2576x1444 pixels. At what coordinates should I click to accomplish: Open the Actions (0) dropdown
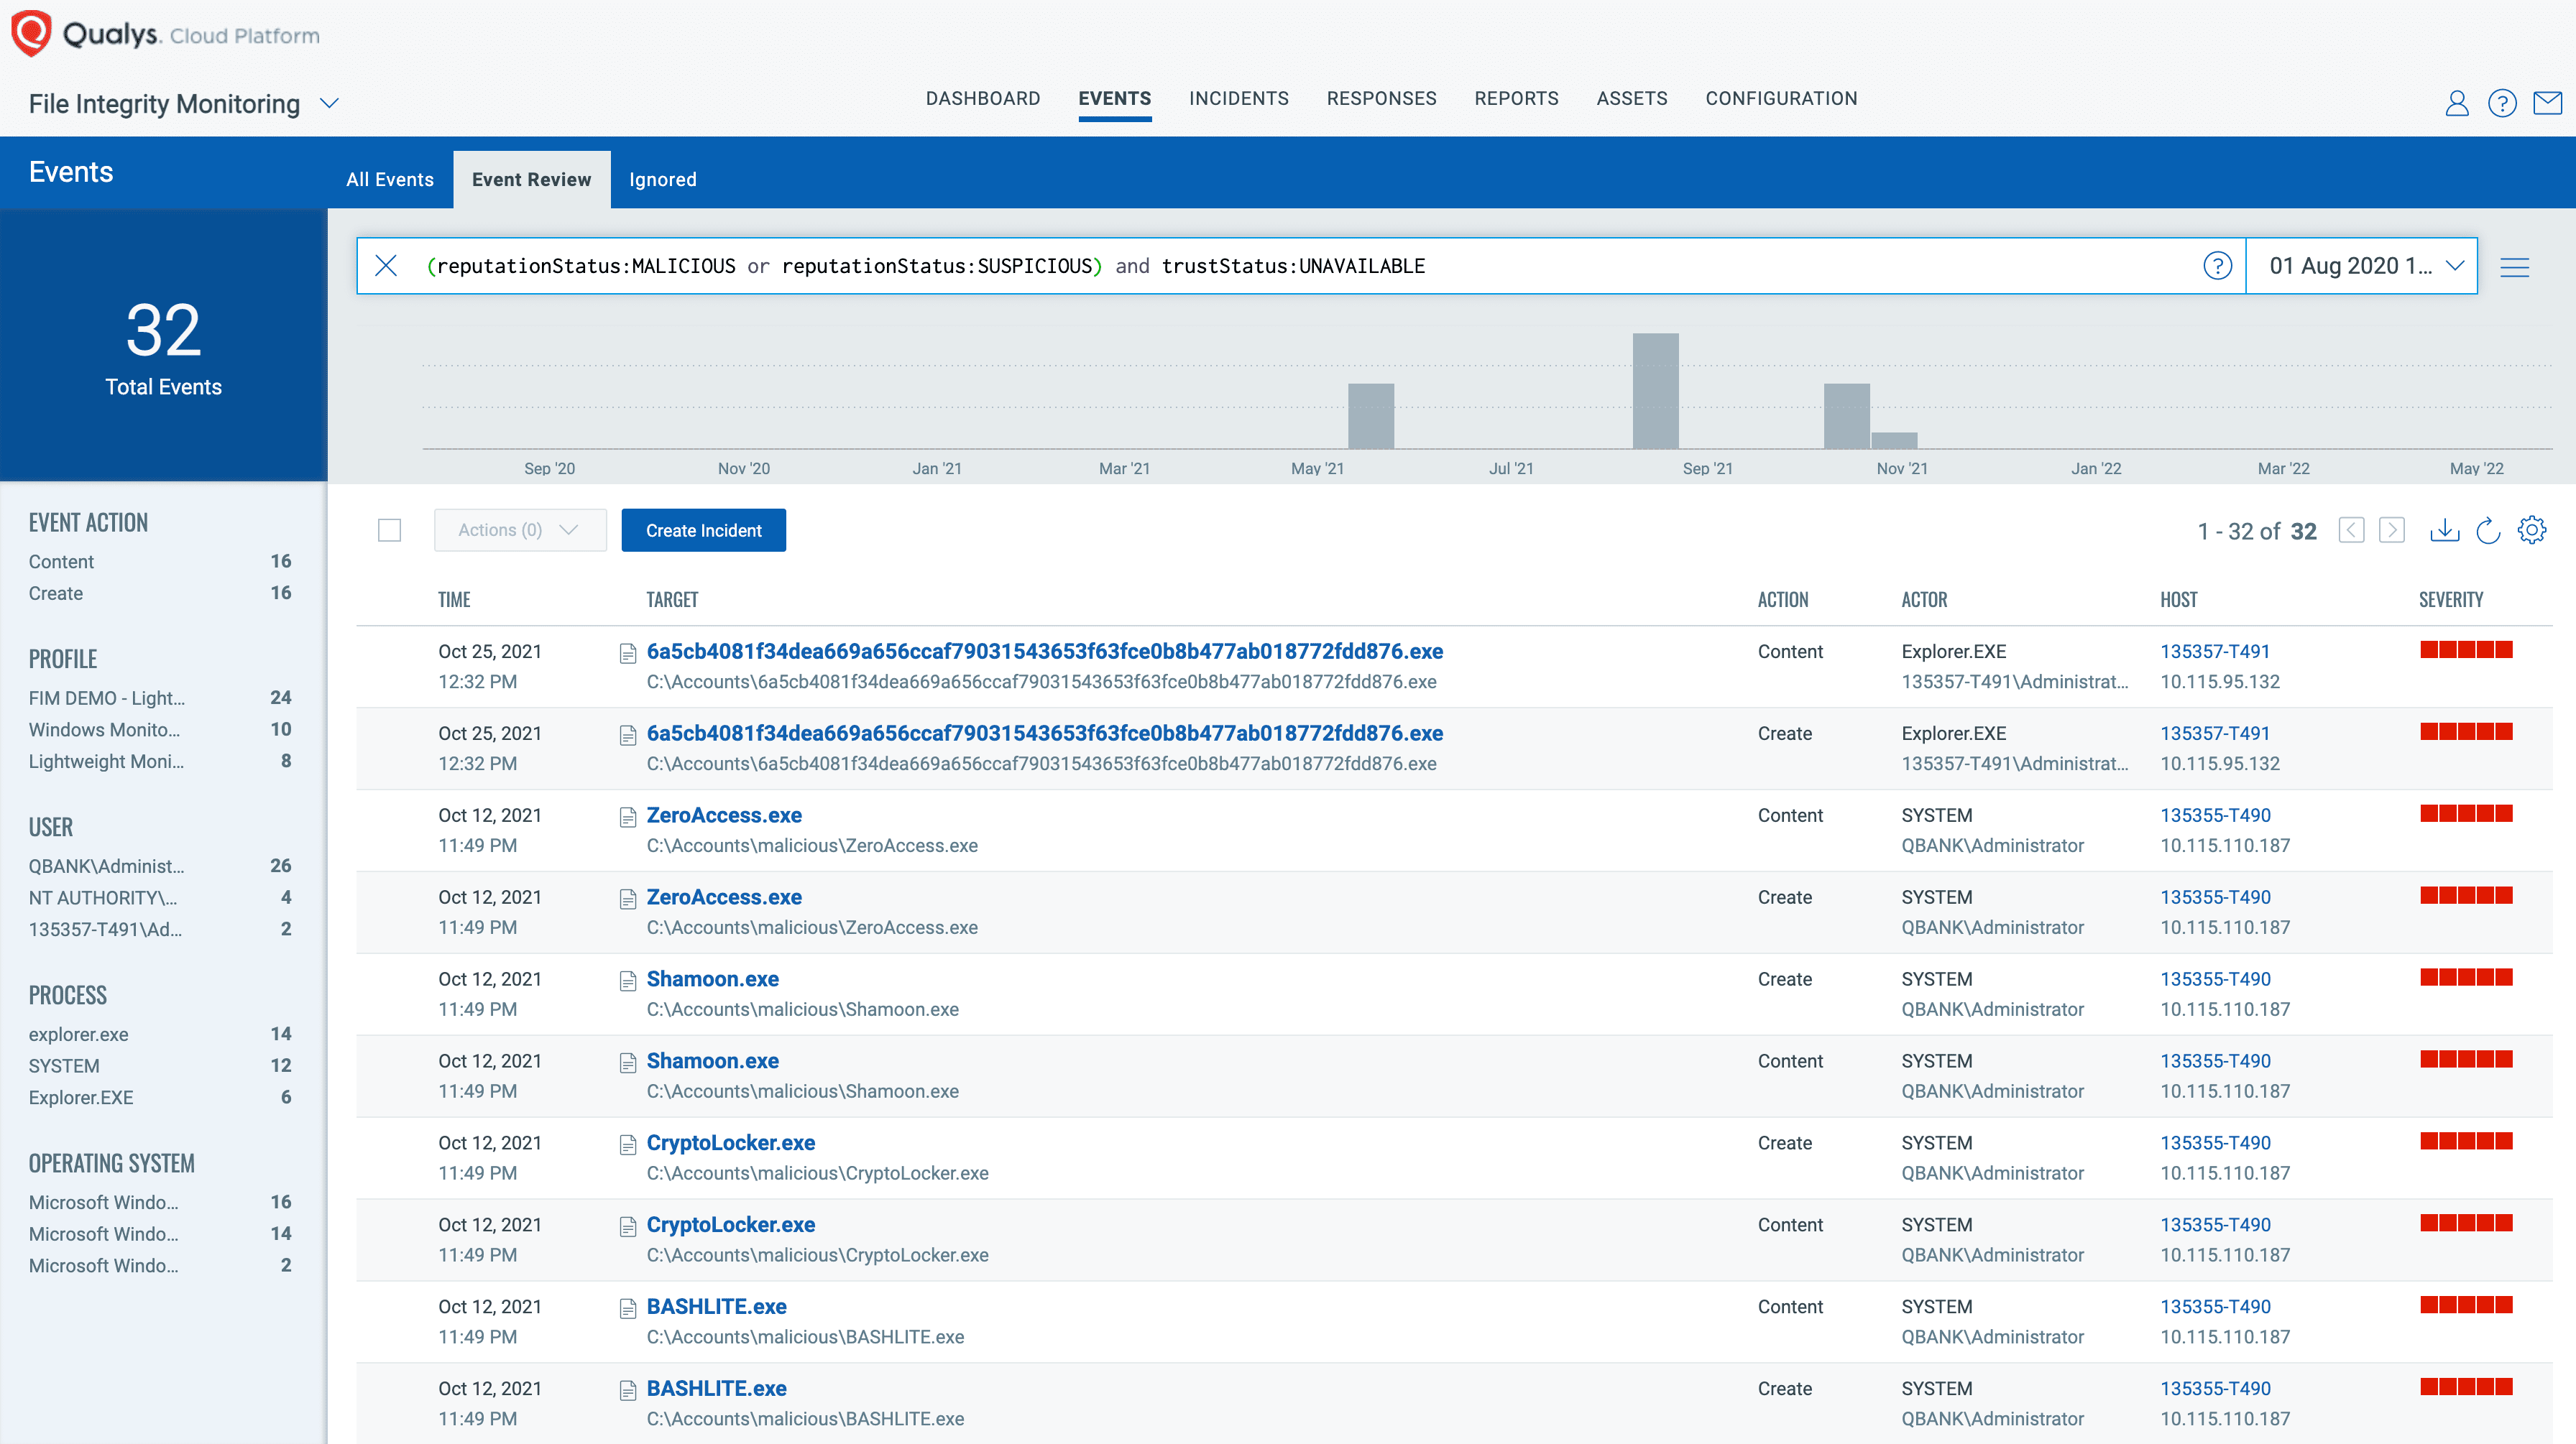pyautogui.click(x=520, y=529)
